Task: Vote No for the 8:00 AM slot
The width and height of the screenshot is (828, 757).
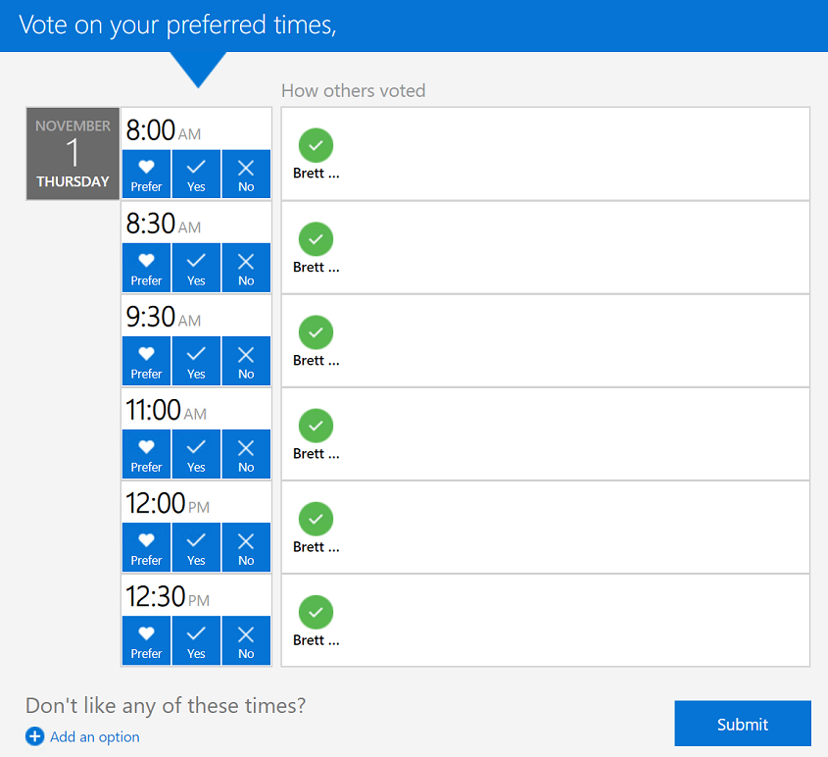Action: [246, 174]
